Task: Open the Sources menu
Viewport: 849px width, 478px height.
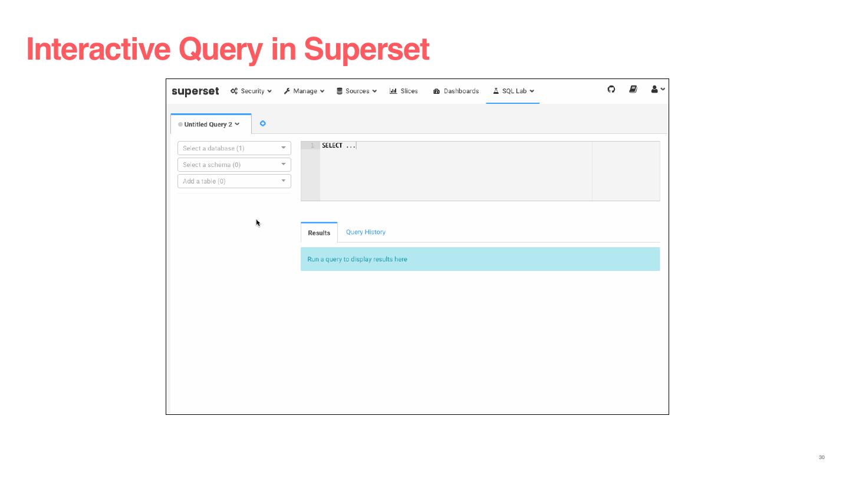Action: click(357, 91)
